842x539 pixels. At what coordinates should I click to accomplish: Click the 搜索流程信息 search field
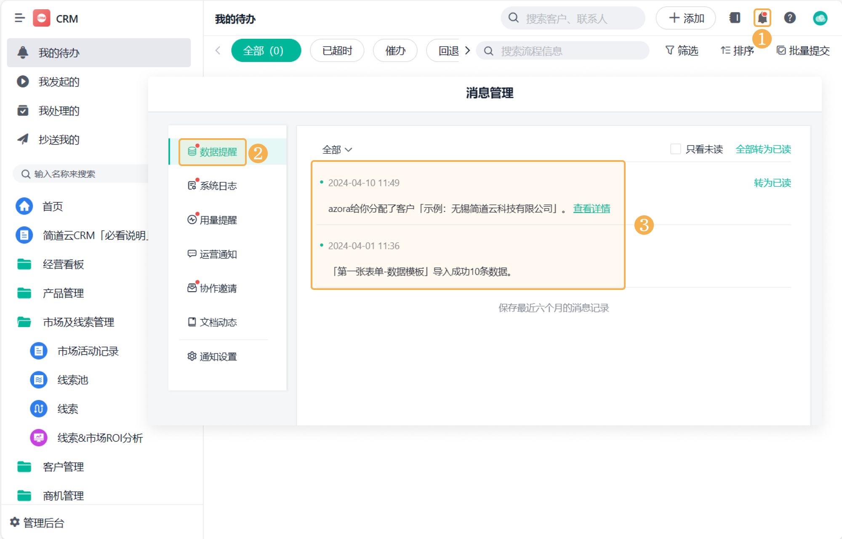(564, 51)
